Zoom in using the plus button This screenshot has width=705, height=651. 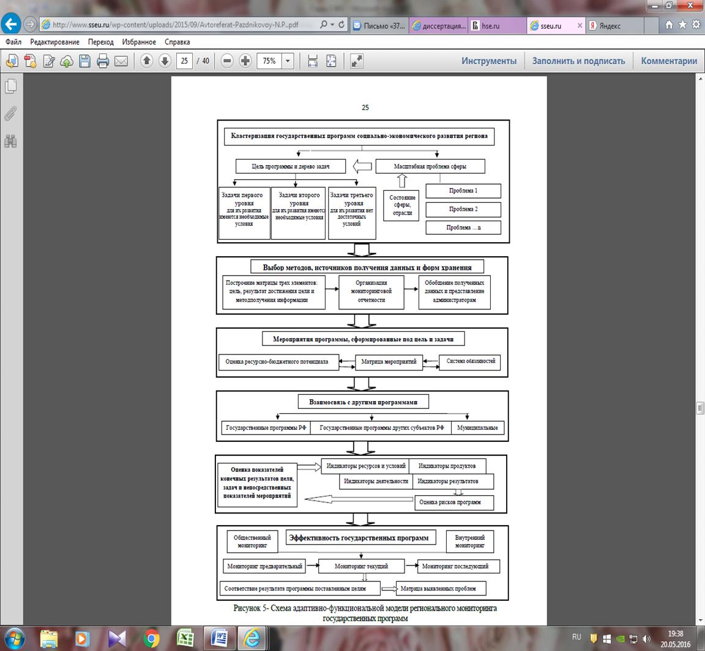coord(245,61)
